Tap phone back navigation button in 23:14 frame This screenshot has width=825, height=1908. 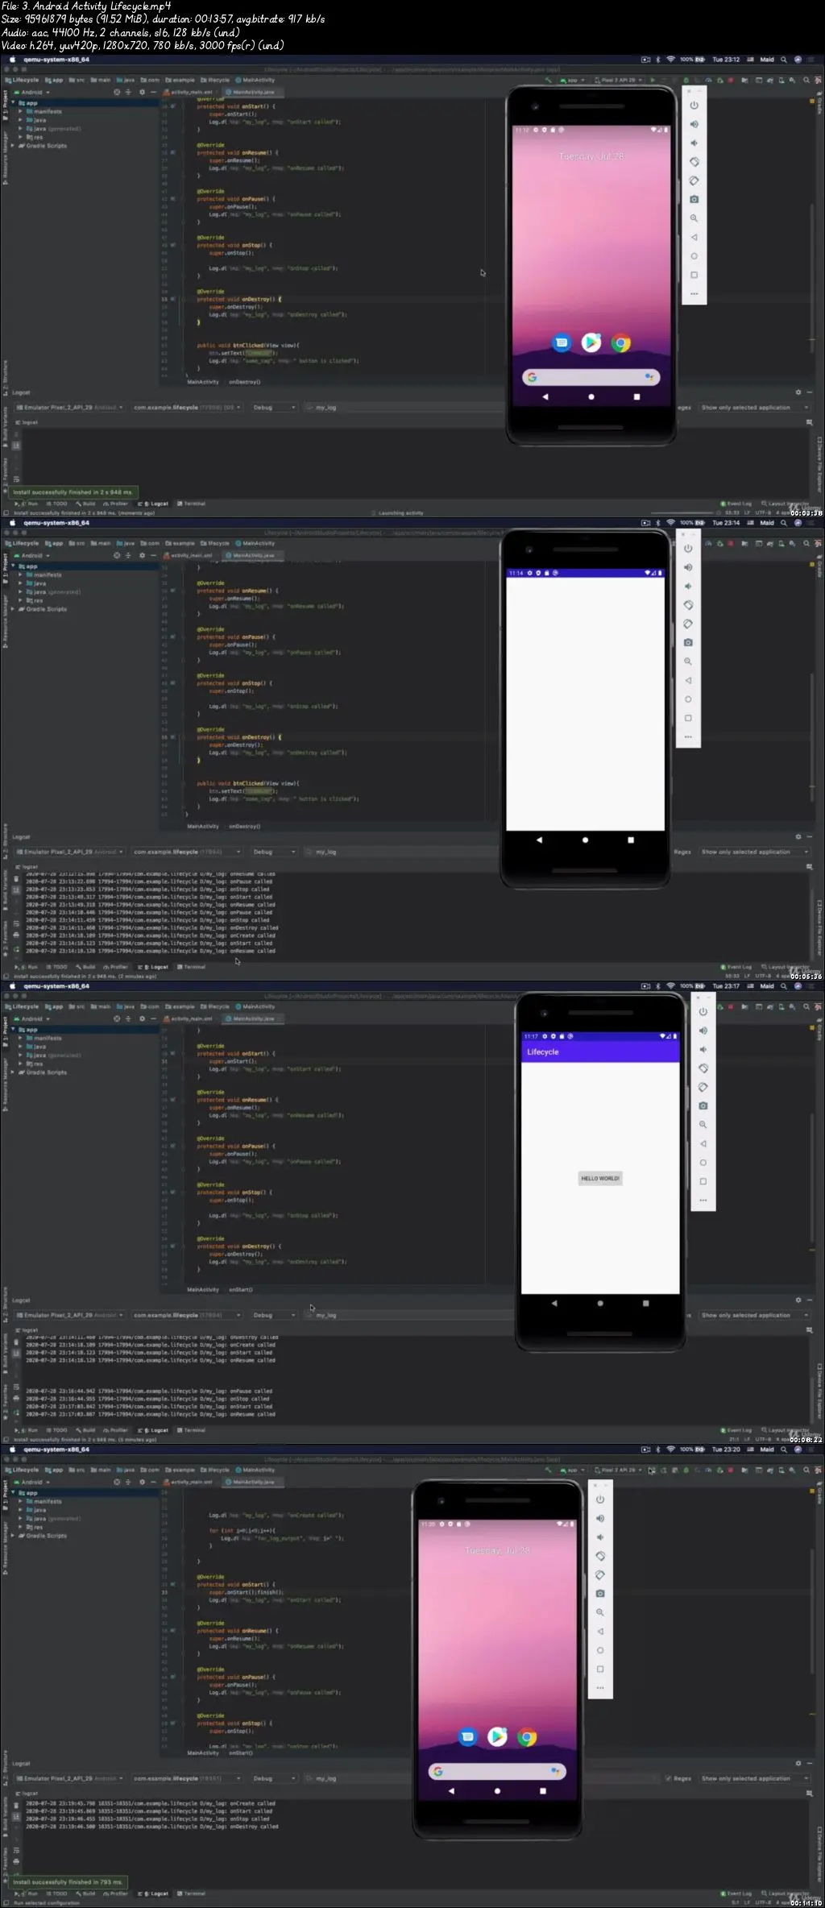(539, 840)
